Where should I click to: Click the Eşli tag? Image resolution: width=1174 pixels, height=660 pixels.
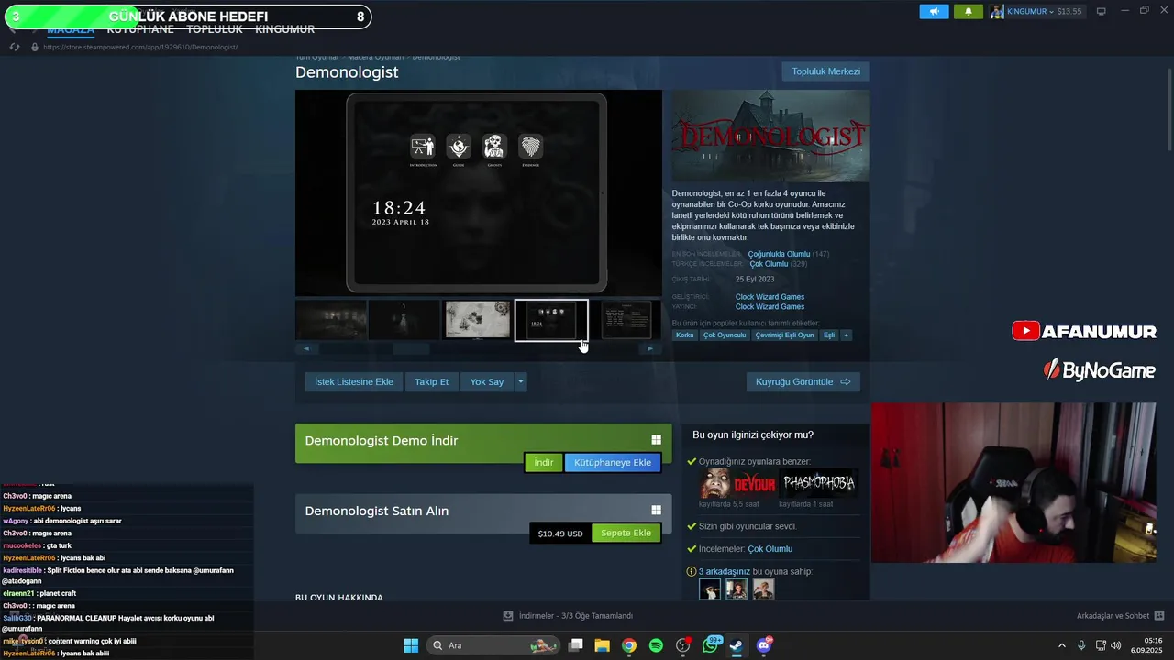coord(829,335)
